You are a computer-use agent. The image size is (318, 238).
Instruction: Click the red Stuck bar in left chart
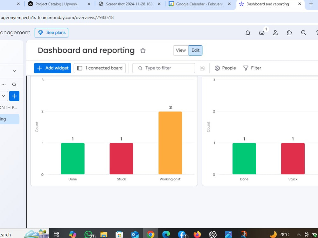pos(121,158)
